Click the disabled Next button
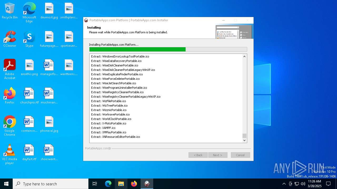The height and width of the screenshot is (189, 337). coord(218,155)
